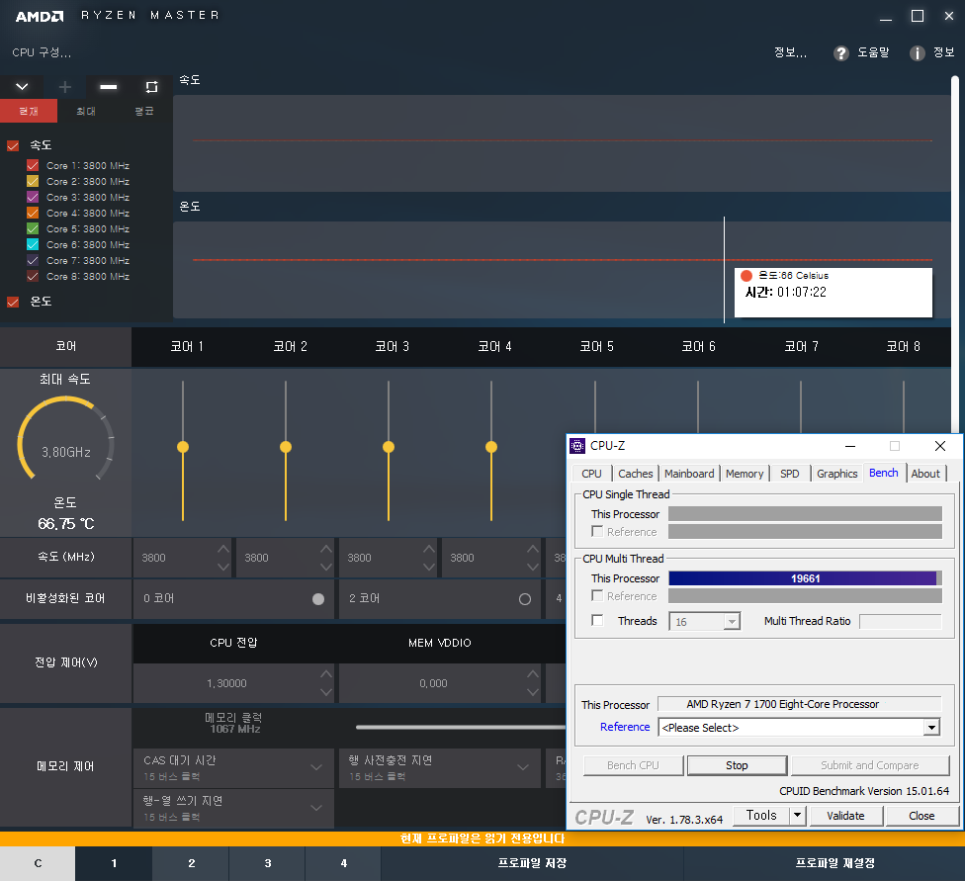Select profile tab 2

tap(192, 863)
